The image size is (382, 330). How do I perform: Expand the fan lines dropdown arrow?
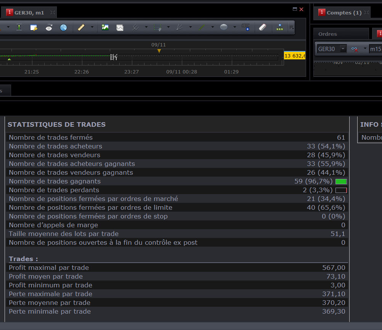coord(191,27)
